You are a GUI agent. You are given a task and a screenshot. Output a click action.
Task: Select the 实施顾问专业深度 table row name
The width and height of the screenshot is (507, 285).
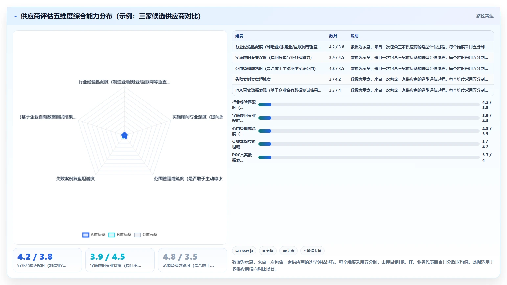pos(273,58)
